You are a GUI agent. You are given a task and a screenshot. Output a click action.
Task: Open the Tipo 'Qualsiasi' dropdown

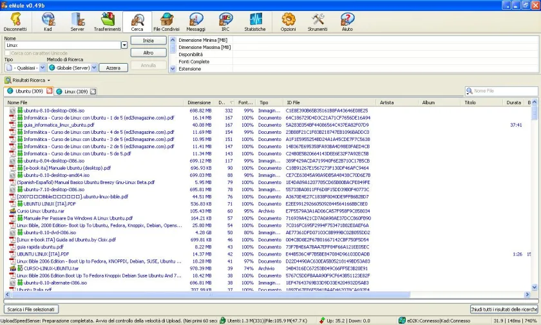[42, 68]
